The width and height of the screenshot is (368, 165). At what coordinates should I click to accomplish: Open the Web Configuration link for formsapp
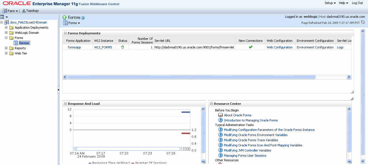point(279,47)
